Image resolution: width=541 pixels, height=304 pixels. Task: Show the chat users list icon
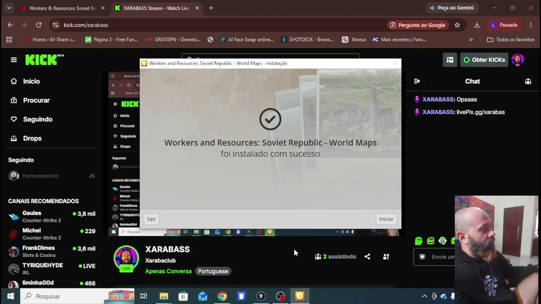[x=528, y=81]
